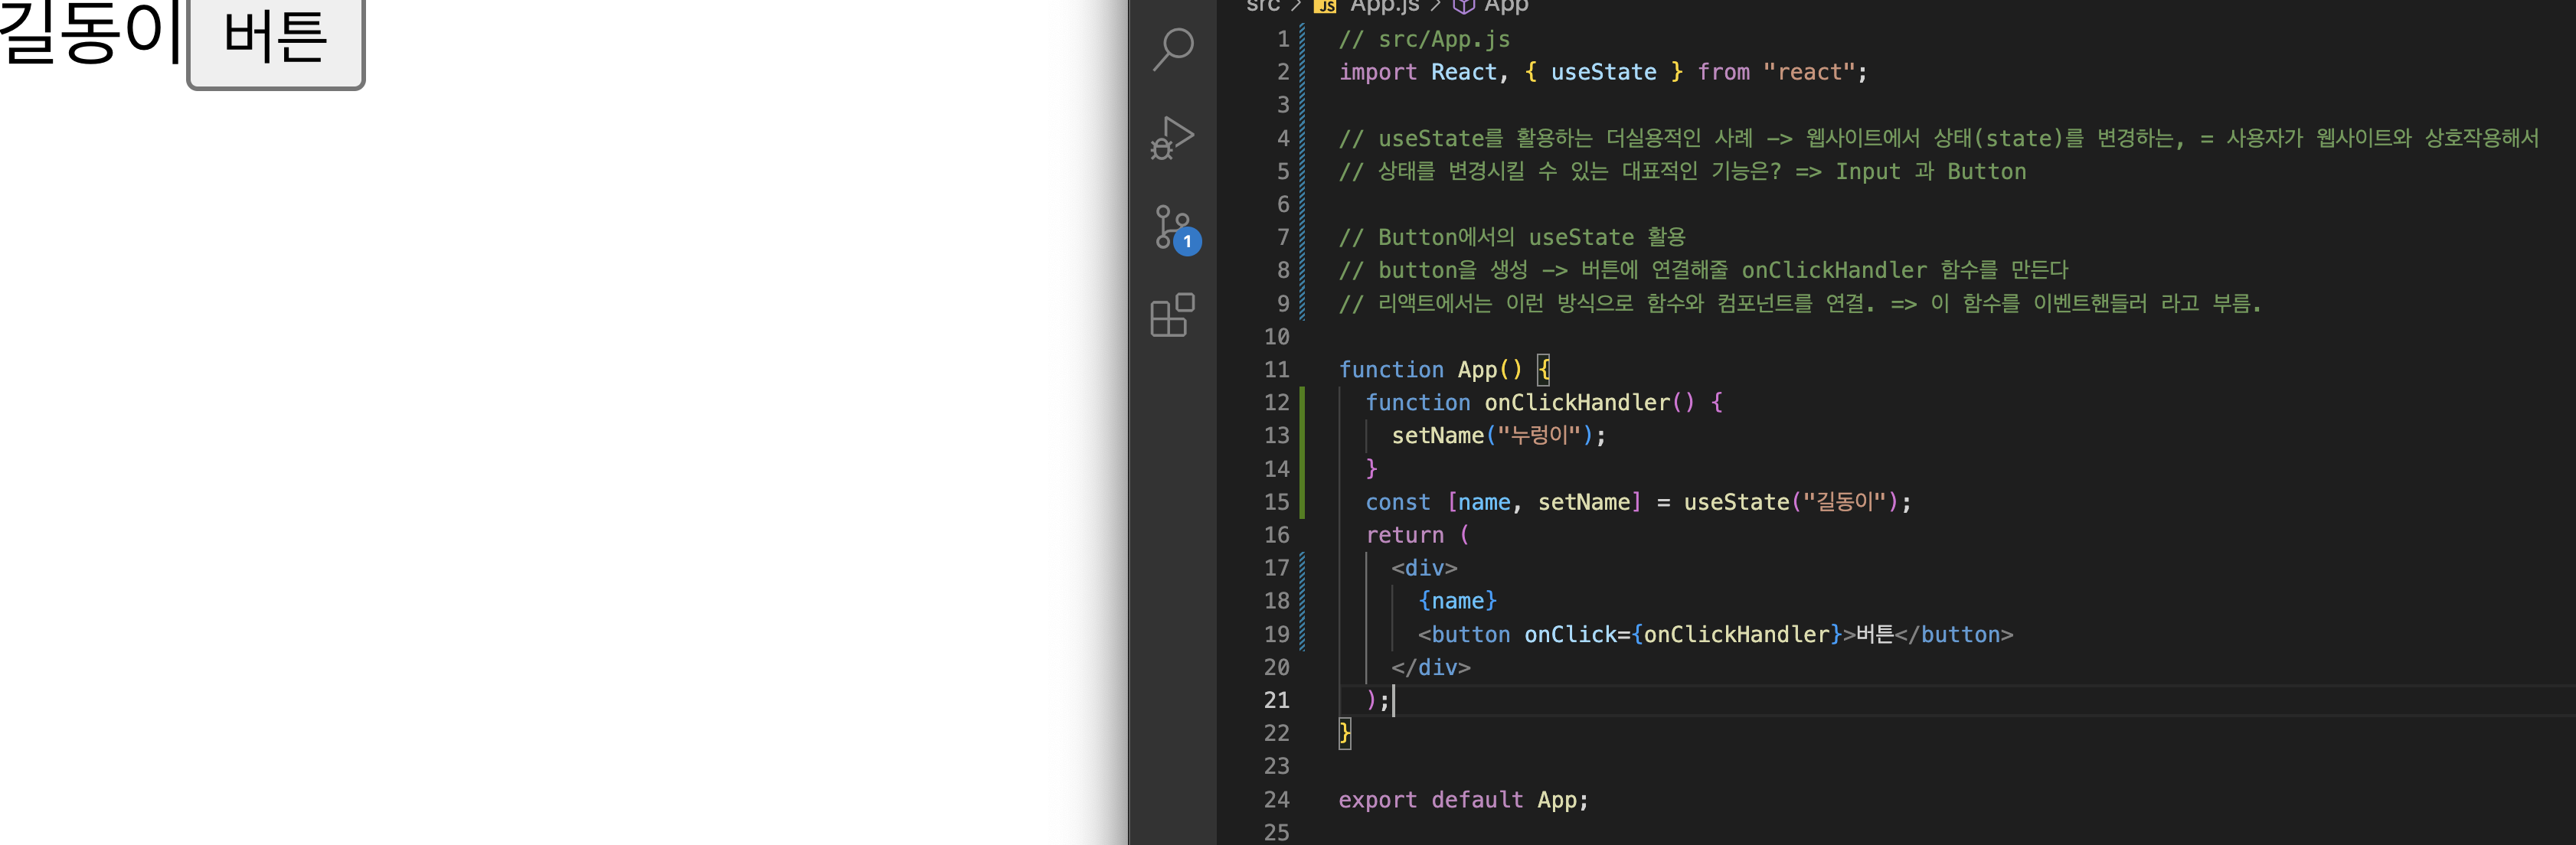The width and height of the screenshot is (2576, 845).
Task: Click the blue striped change marker beside line 5
Action: pos(1302,172)
